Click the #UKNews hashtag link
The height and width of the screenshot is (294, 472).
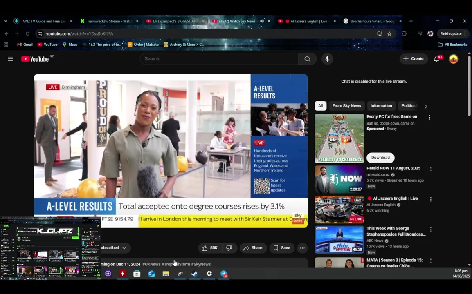tap(151, 264)
